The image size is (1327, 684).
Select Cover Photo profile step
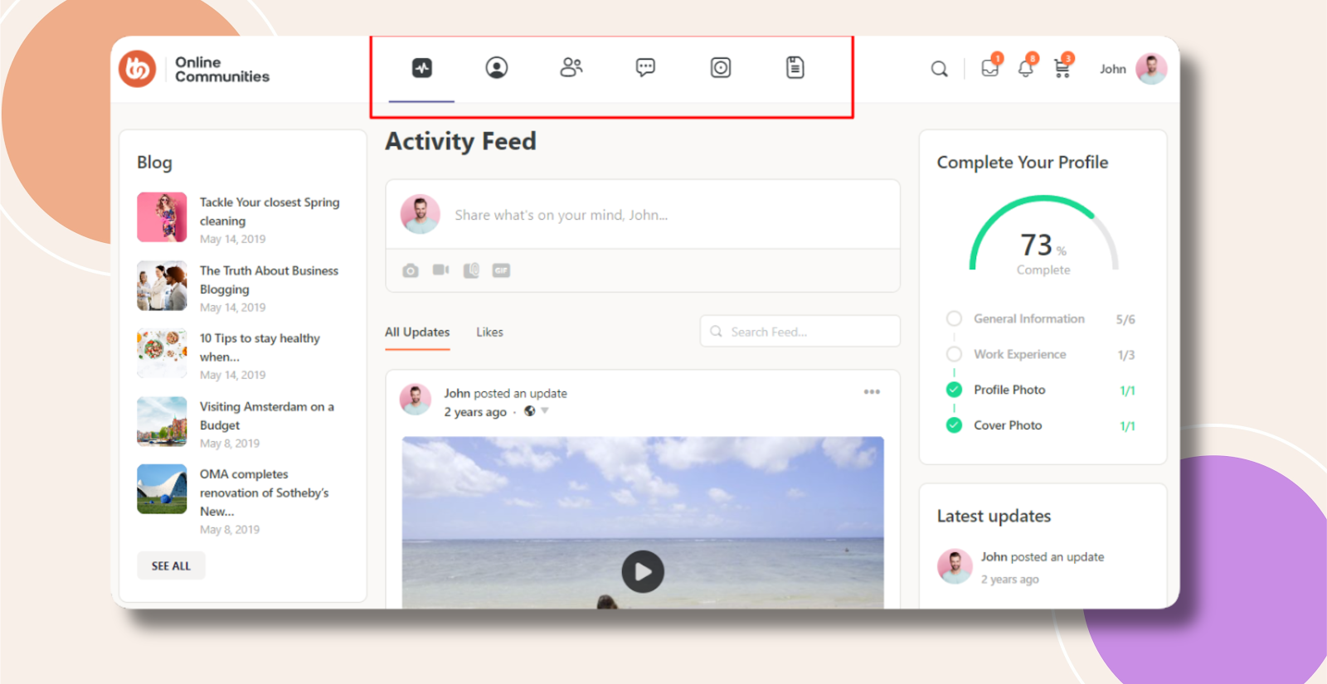tap(1008, 425)
